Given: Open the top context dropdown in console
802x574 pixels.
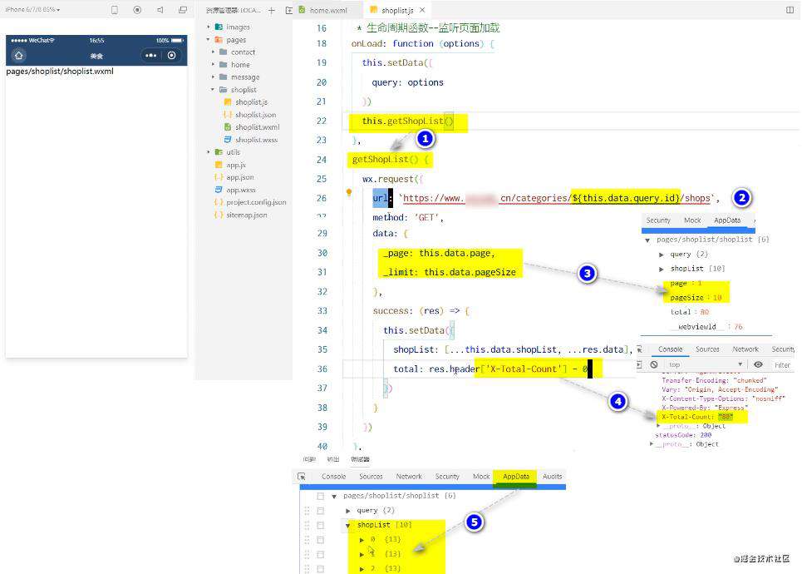Looking at the screenshot, I should [x=705, y=364].
